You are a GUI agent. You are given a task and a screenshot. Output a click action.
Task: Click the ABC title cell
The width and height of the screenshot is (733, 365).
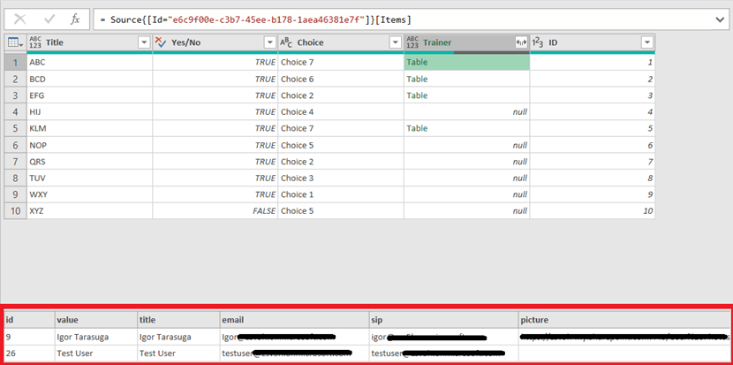[x=90, y=62]
